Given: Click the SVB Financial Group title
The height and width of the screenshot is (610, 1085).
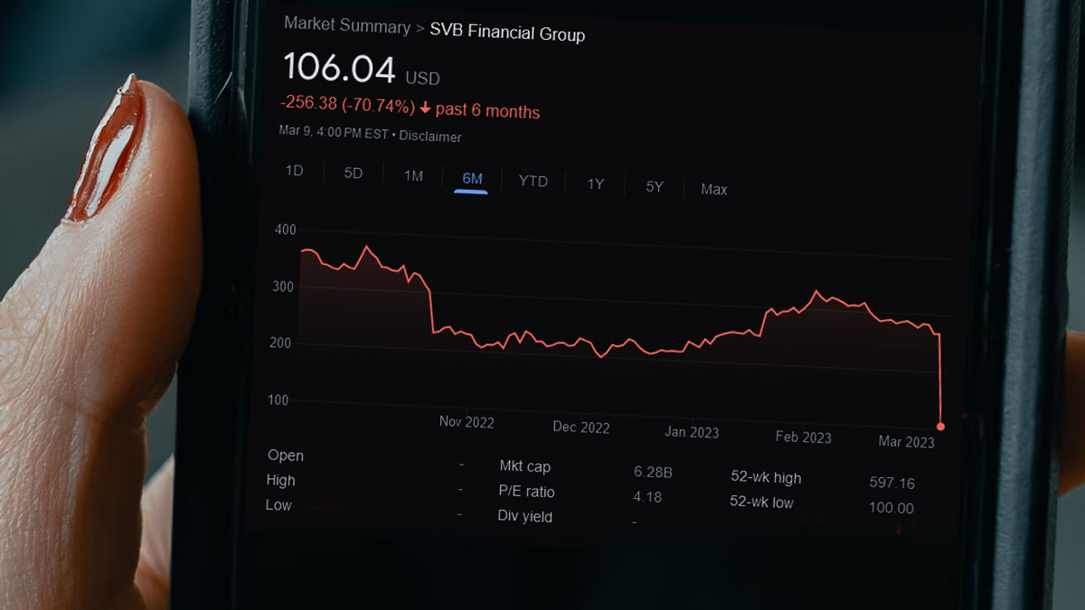Looking at the screenshot, I should click(506, 33).
